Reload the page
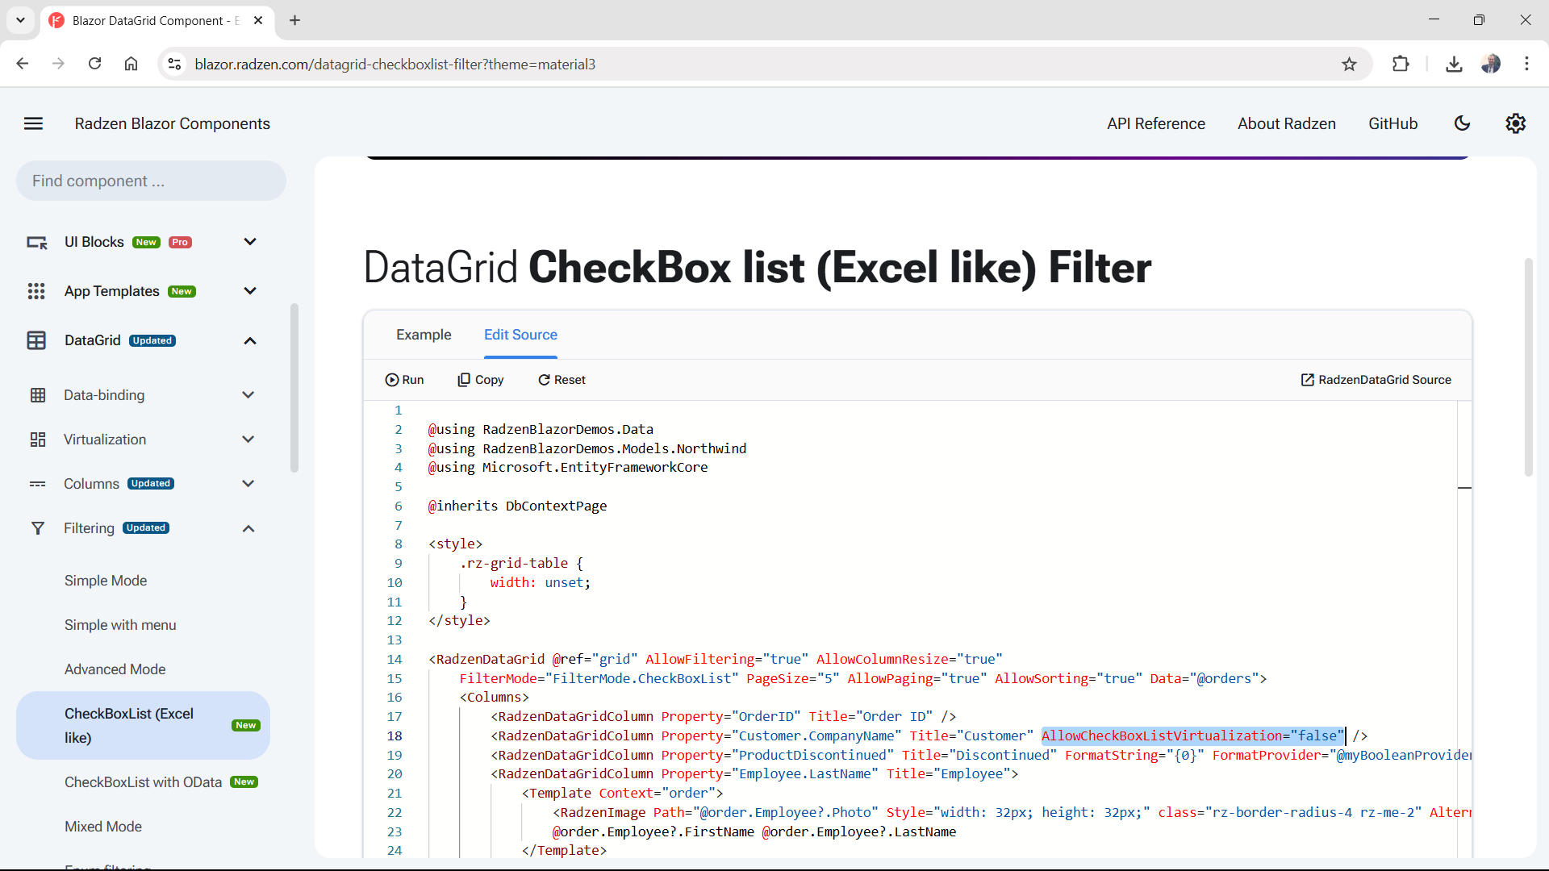1549x871 pixels. [94, 65]
